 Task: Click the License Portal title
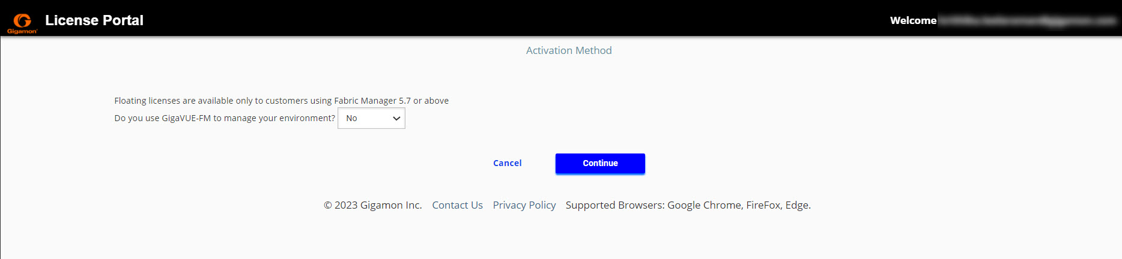(94, 20)
